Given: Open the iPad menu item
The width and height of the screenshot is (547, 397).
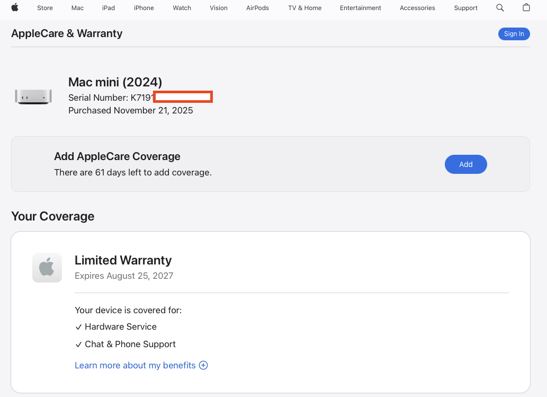Looking at the screenshot, I should click(109, 7).
